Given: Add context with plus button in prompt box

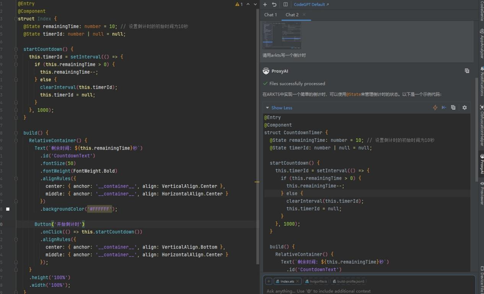Looking at the screenshot, I should (x=269, y=282).
